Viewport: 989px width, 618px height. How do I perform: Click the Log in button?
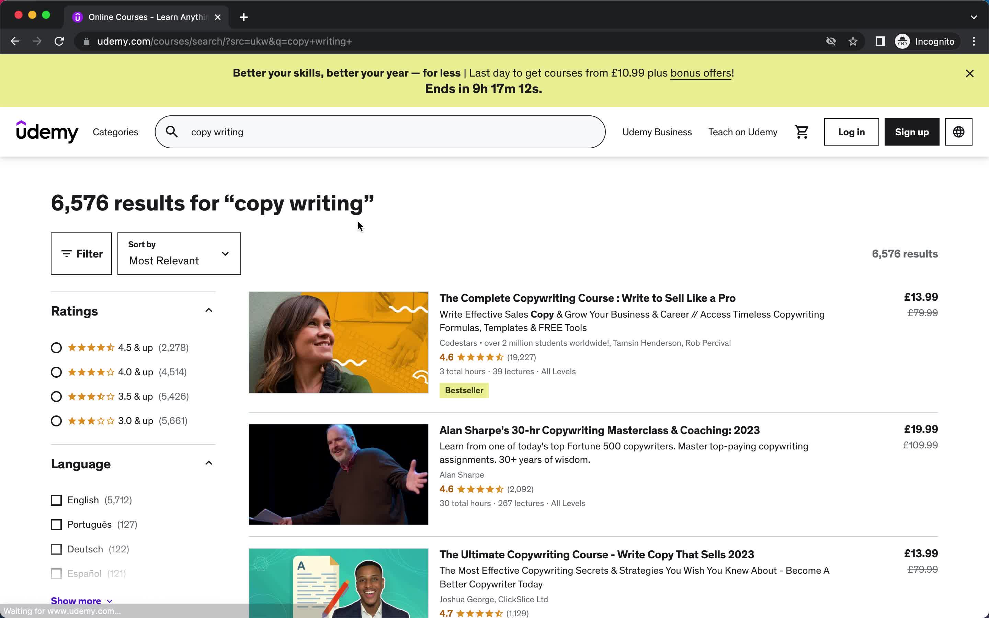point(852,132)
